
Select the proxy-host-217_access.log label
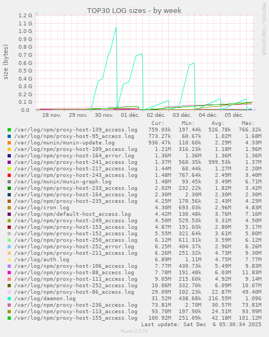(76, 169)
